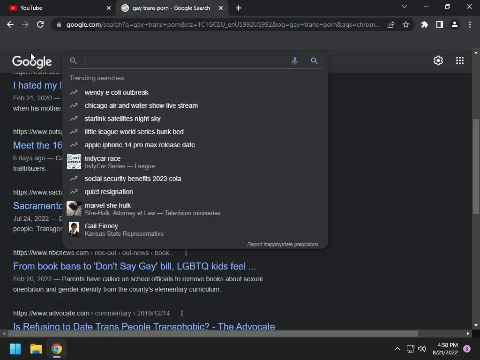The image size is (480, 360).
Task: Click 'Report inappropriate predictions'
Action: (283, 244)
